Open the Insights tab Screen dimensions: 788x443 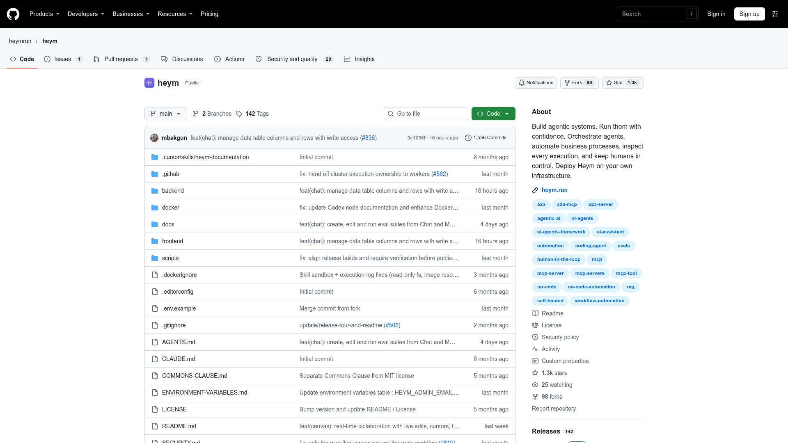(x=359, y=59)
